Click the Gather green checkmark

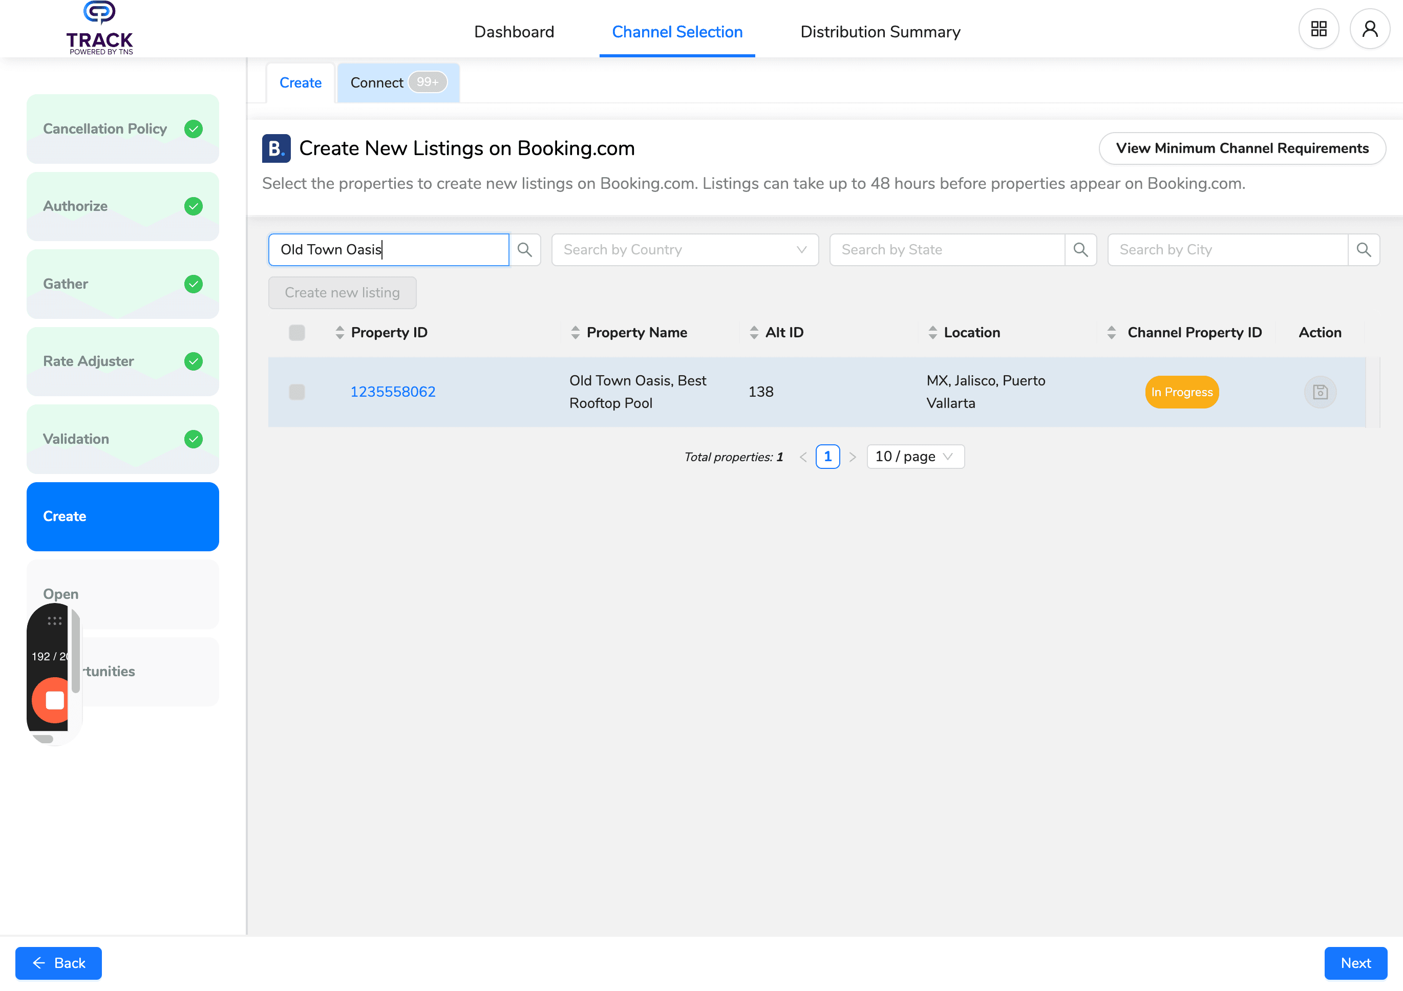194,284
